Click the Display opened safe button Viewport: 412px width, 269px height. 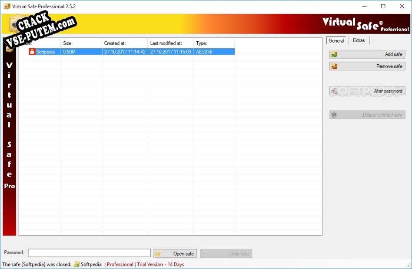(367, 115)
